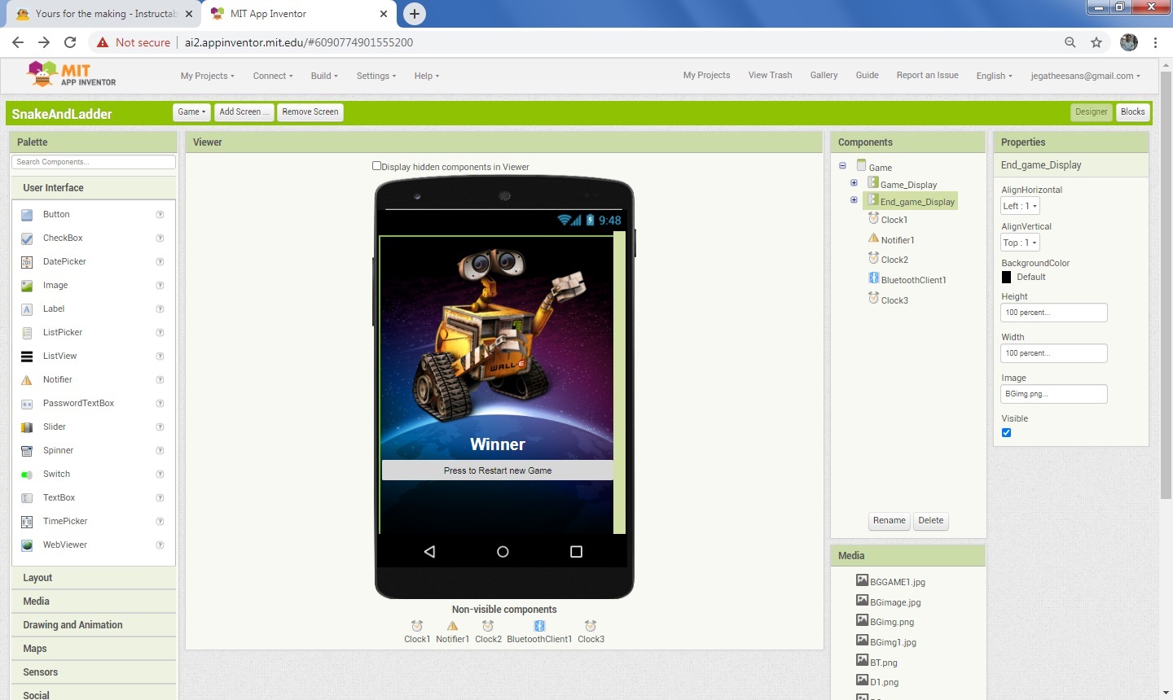Select the Slider palette icon
1173x700 pixels.
click(x=27, y=427)
